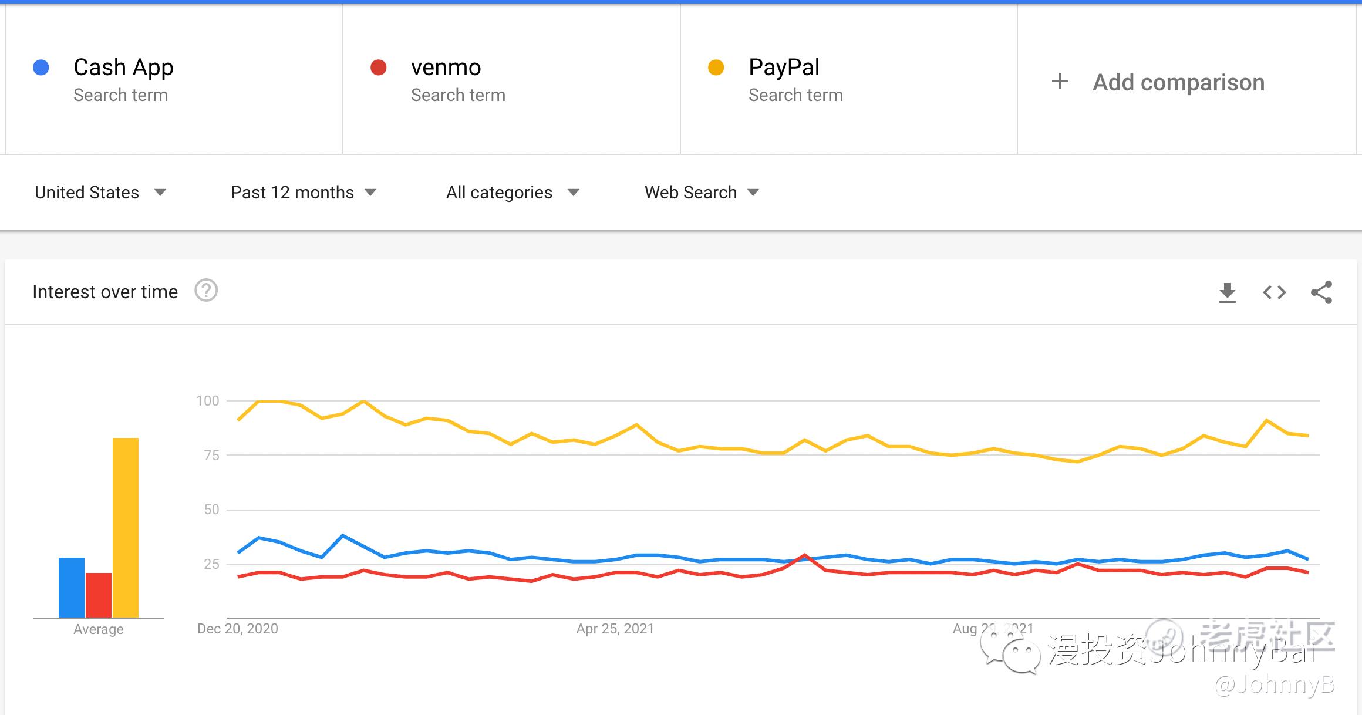Click the Add comparison button
Image resolution: width=1362 pixels, height=715 pixels.
pos(1178,82)
